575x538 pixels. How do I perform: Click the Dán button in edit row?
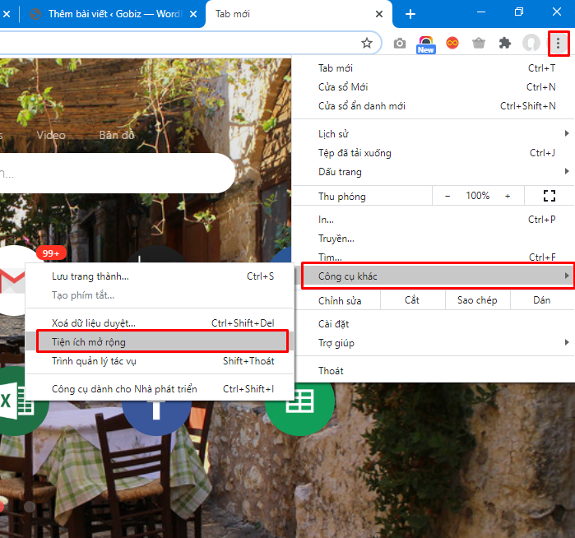pos(541,300)
